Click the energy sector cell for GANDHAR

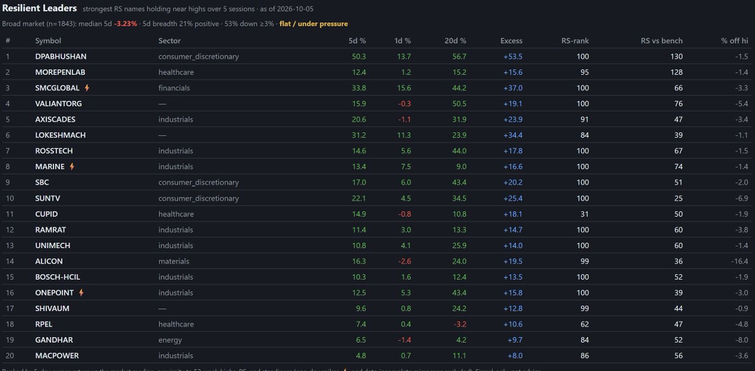pyautogui.click(x=170, y=340)
